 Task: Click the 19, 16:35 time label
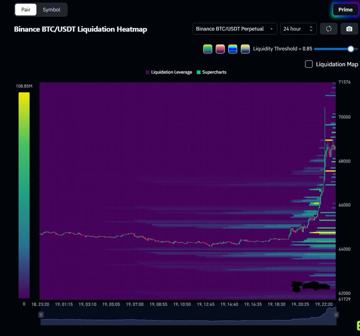(x=253, y=304)
